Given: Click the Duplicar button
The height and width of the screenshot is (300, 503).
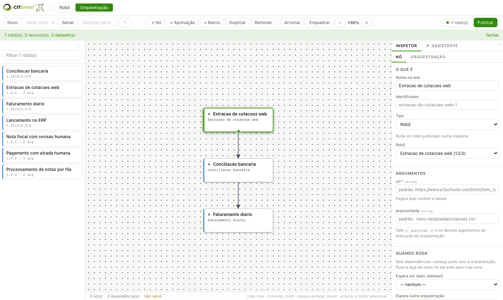Looking at the screenshot, I should (238, 23).
